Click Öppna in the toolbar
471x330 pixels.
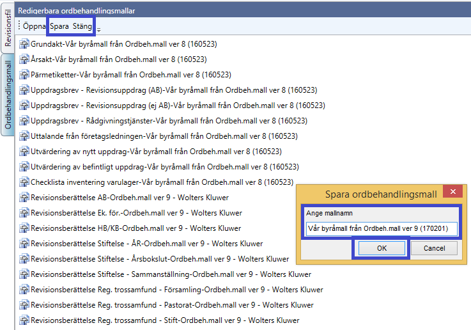coord(34,27)
